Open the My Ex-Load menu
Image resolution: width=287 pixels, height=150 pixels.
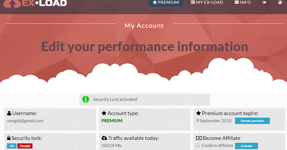pyautogui.click(x=207, y=3)
